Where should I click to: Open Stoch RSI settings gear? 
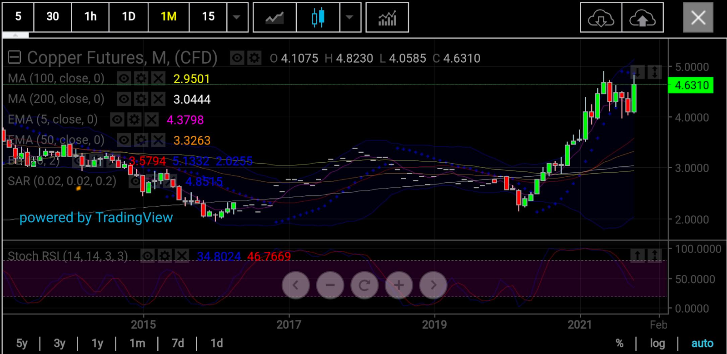pos(165,256)
